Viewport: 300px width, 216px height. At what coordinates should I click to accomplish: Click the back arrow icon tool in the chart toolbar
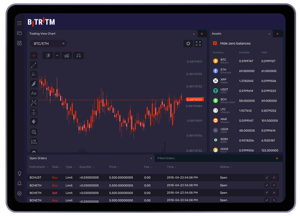pos(33,122)
